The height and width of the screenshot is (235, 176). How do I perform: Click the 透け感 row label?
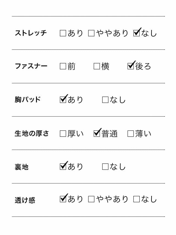(25, 200)
